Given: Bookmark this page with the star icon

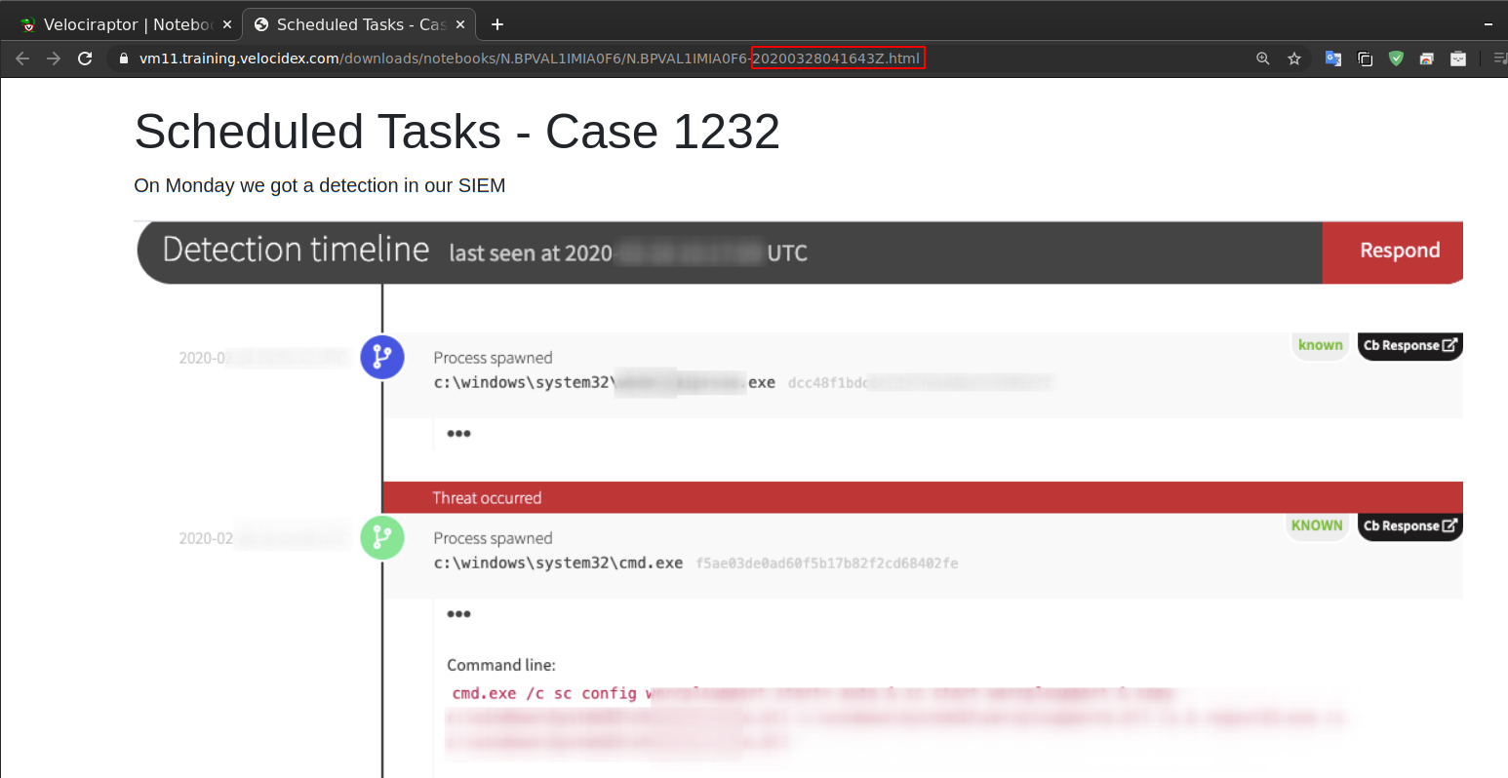Looking at the screenshot, I should click(x=1294, y=58).
